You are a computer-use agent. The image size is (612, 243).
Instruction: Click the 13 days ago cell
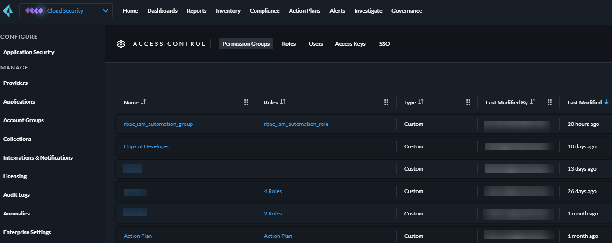point(582,169)
